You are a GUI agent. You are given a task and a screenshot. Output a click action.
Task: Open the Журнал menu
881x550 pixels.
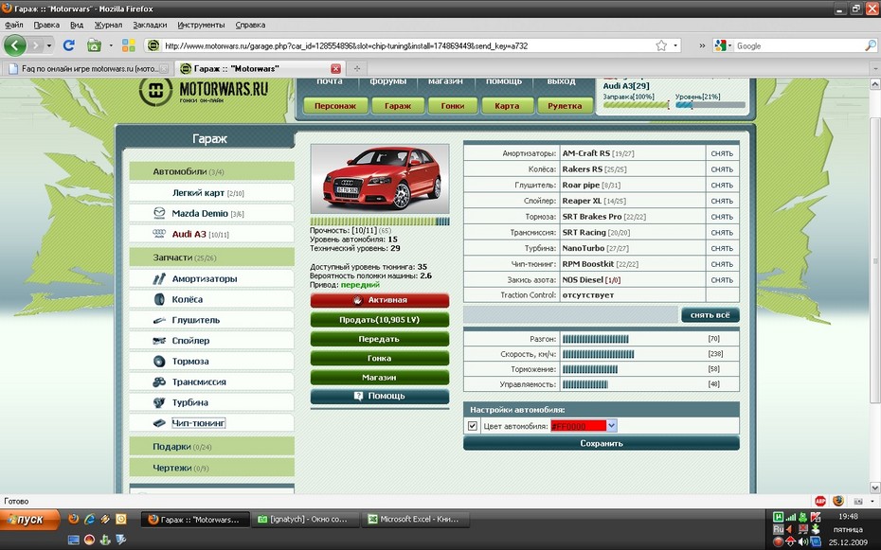[x=108, y=25]
